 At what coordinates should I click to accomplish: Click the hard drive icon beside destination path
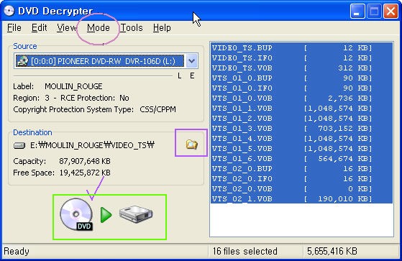click(x=19, y=146)
